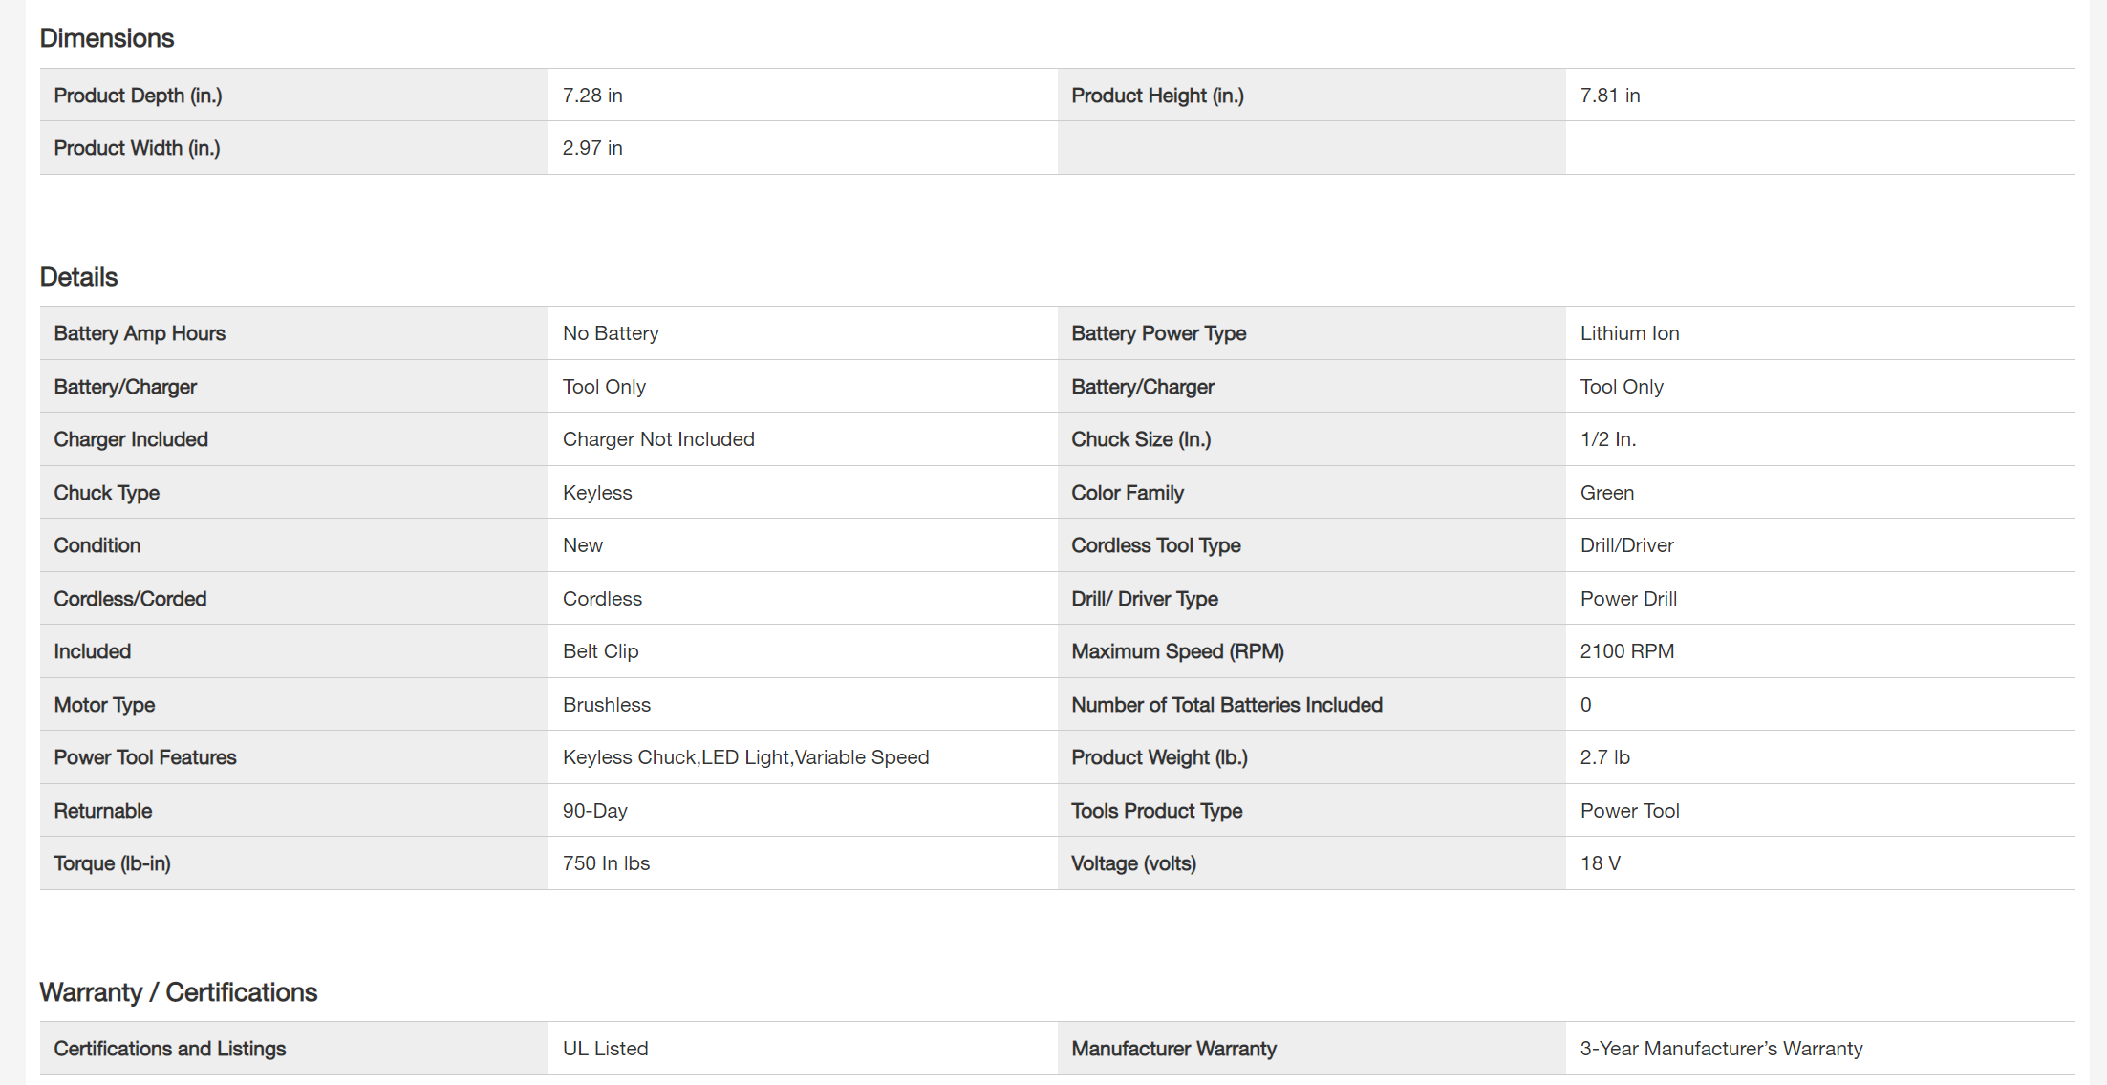Screen dimensions: 2107x1085
Task: Select the 2100 RPM maximum speed value
Action: tap(1627, 651)
